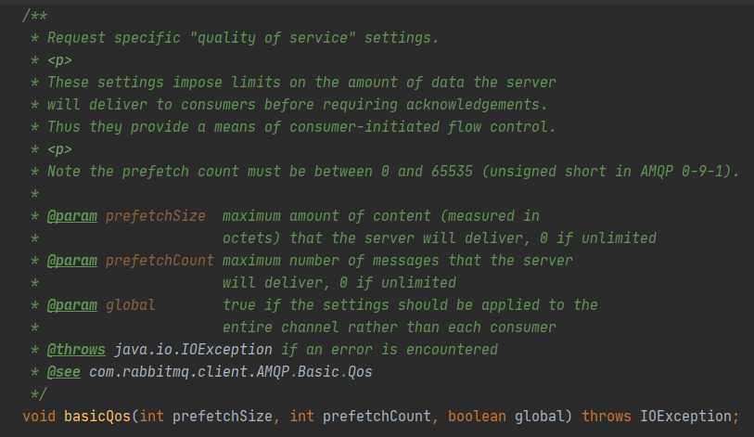Click the @throws Javadoc tag
Image resolution: width=754 pixels, height=437 pixels.
tap(76, 349)
